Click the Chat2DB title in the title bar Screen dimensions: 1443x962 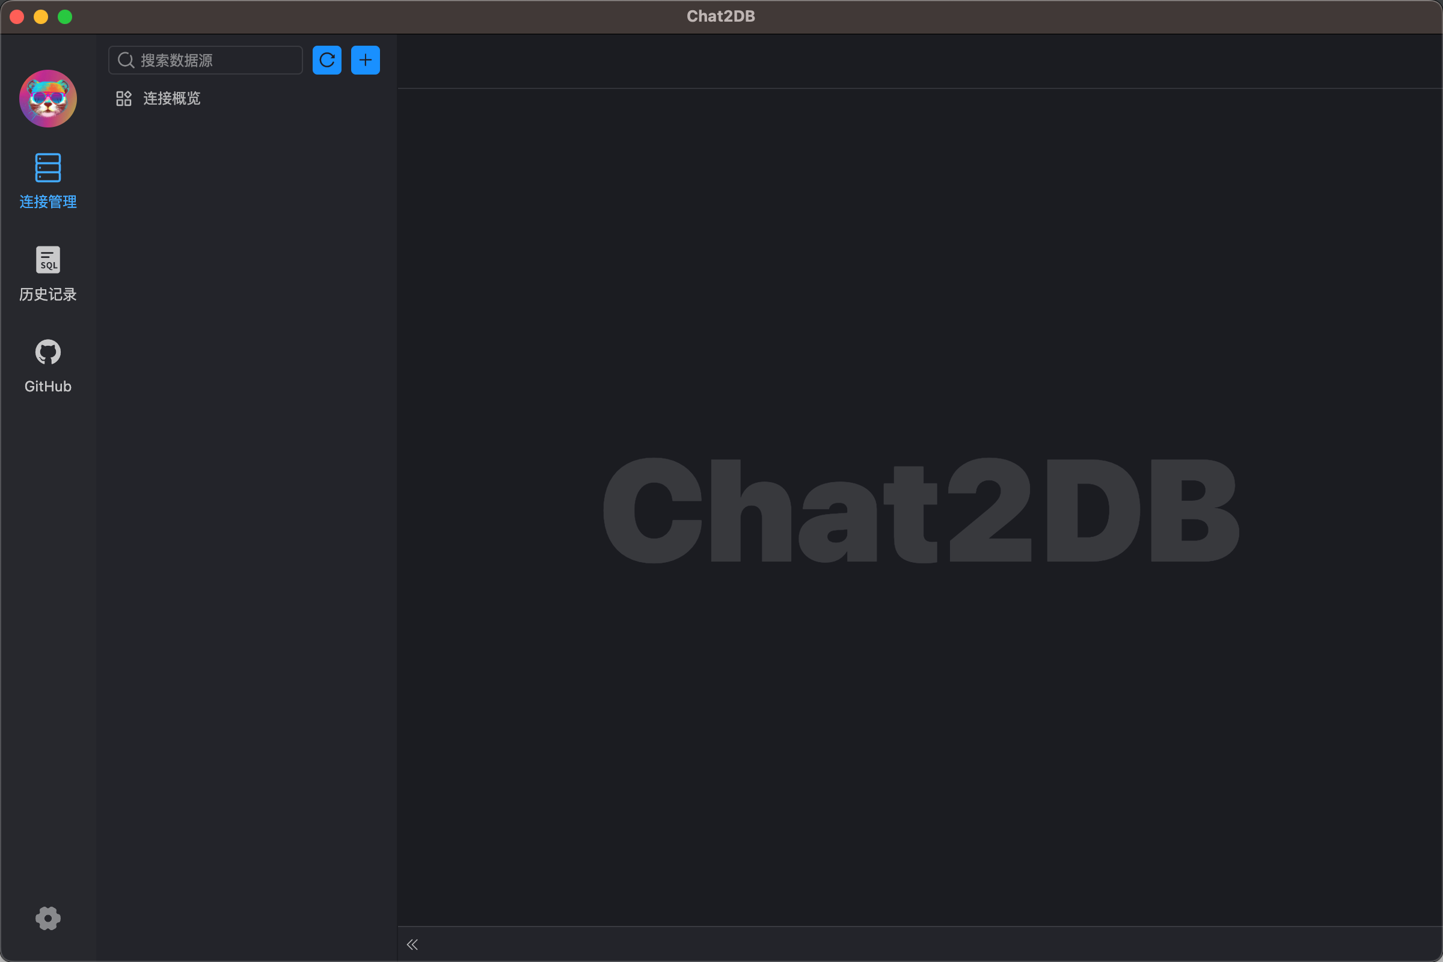click(721, 16)
